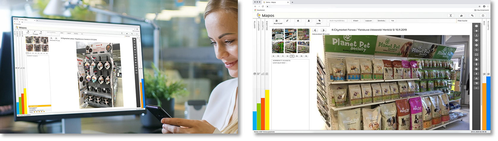Click the bar chart icon under the TILASTOT tab
Screen dimensions: 498x141
(263, 74)
